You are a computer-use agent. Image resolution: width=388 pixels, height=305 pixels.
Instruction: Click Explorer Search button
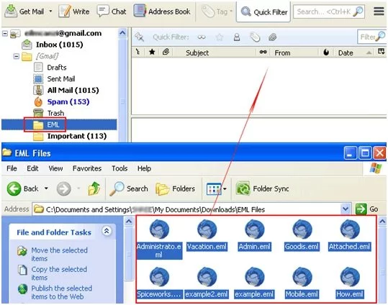[x=129, y=188]
